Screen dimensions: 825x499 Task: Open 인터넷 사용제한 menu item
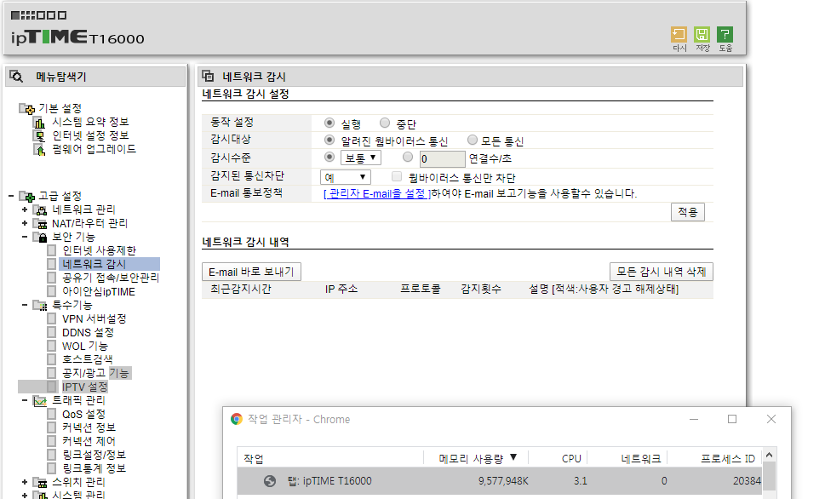(99, 250)
